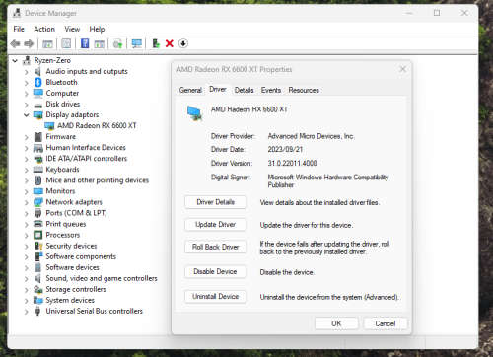
Task: Click the Software components icon
Action: [x=38, y=256]
